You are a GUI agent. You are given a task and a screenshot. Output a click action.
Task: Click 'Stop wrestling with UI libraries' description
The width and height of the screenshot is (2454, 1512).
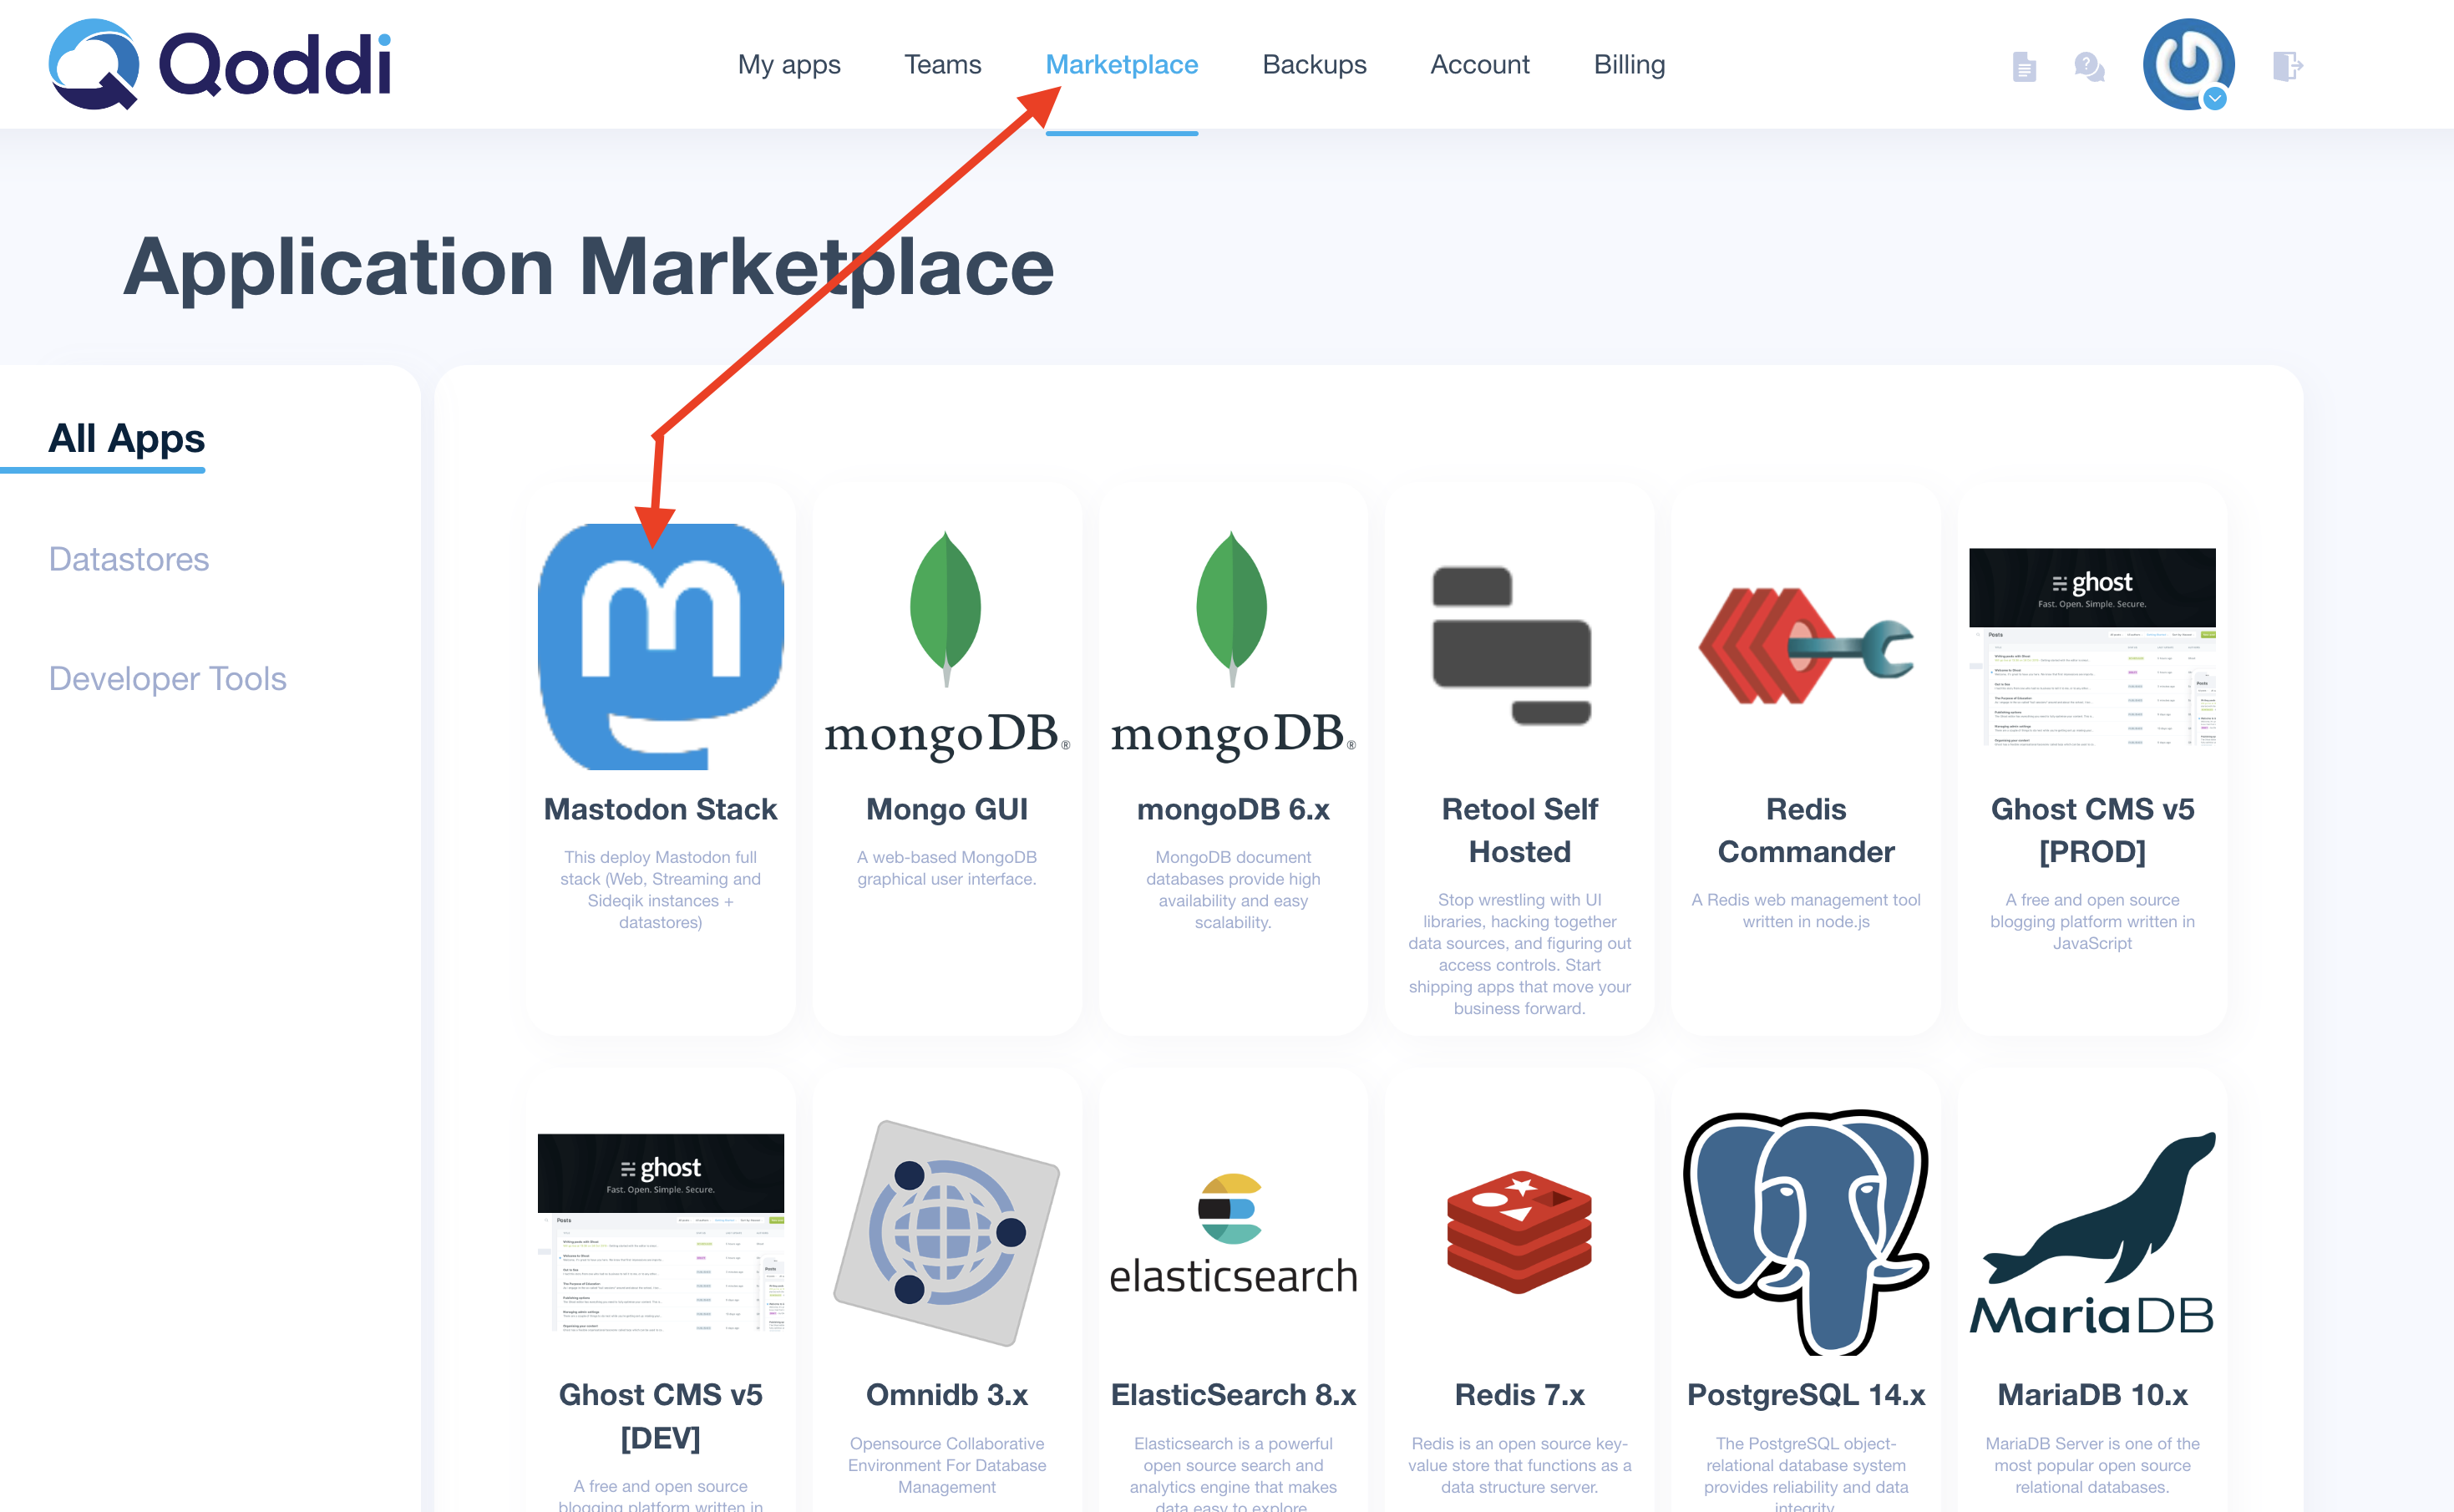coord(1519,954)
